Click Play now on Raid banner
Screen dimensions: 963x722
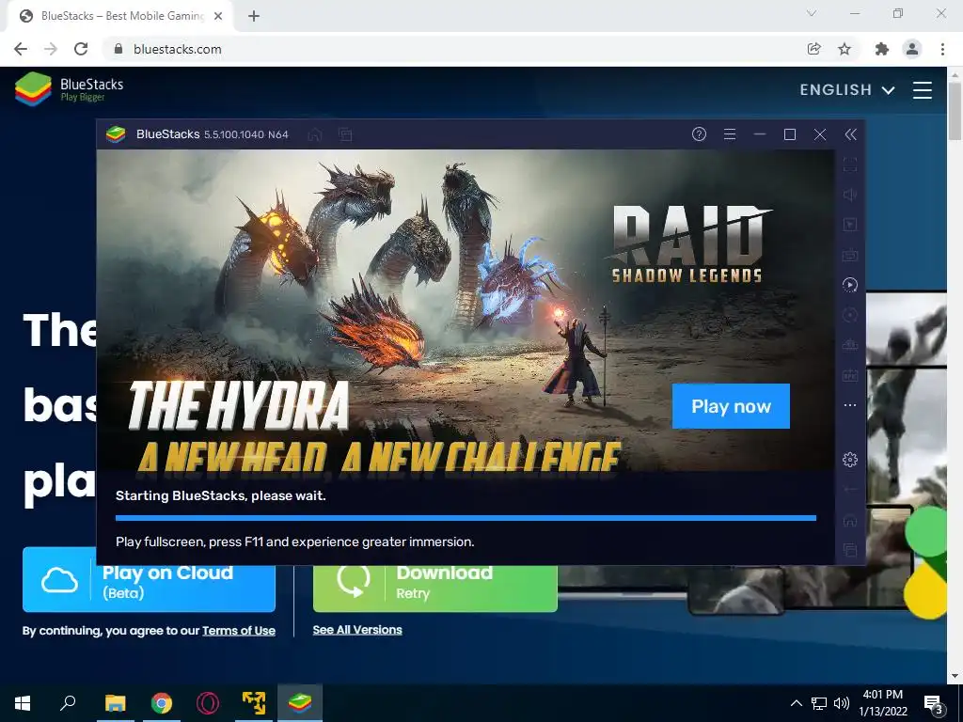point(731,406)
